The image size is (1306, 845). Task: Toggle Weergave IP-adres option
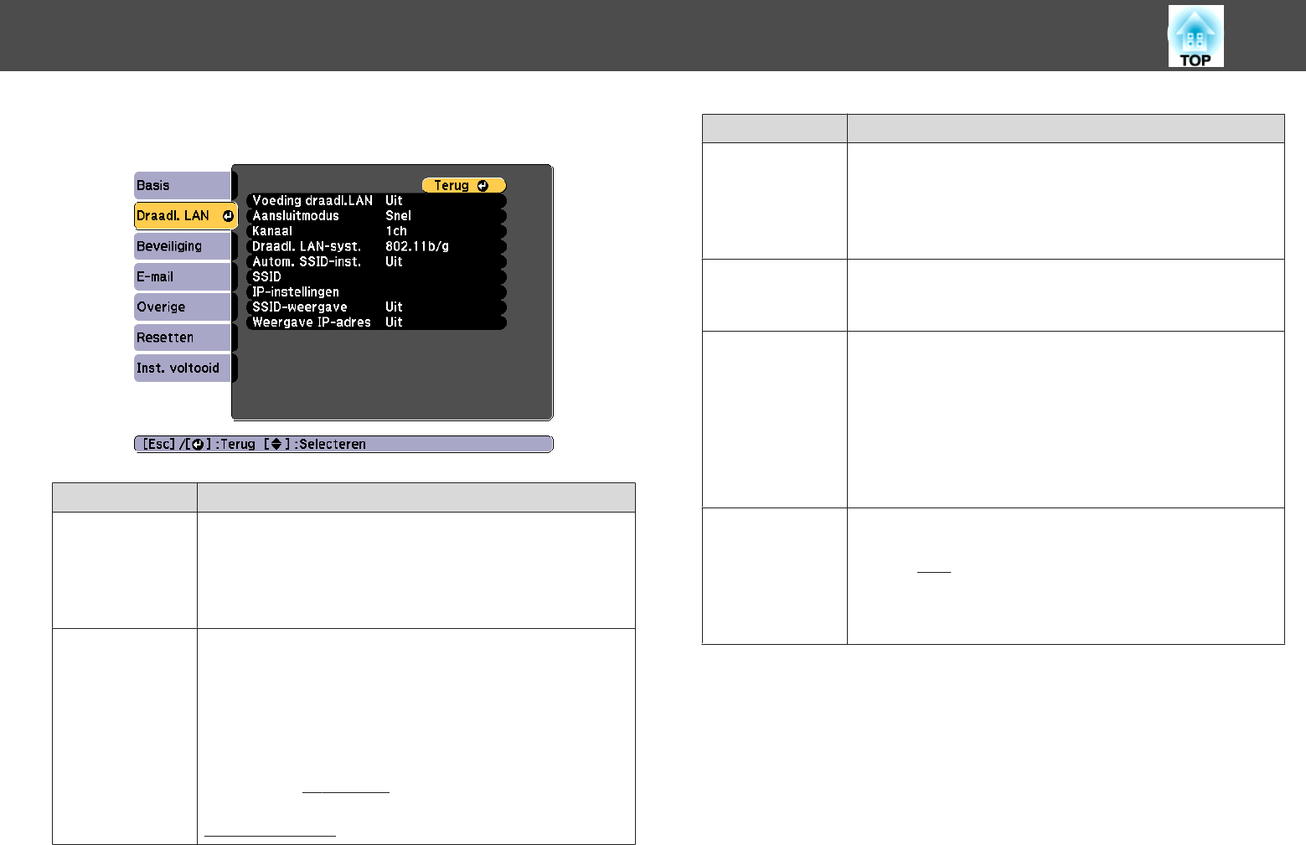(376, 322)
